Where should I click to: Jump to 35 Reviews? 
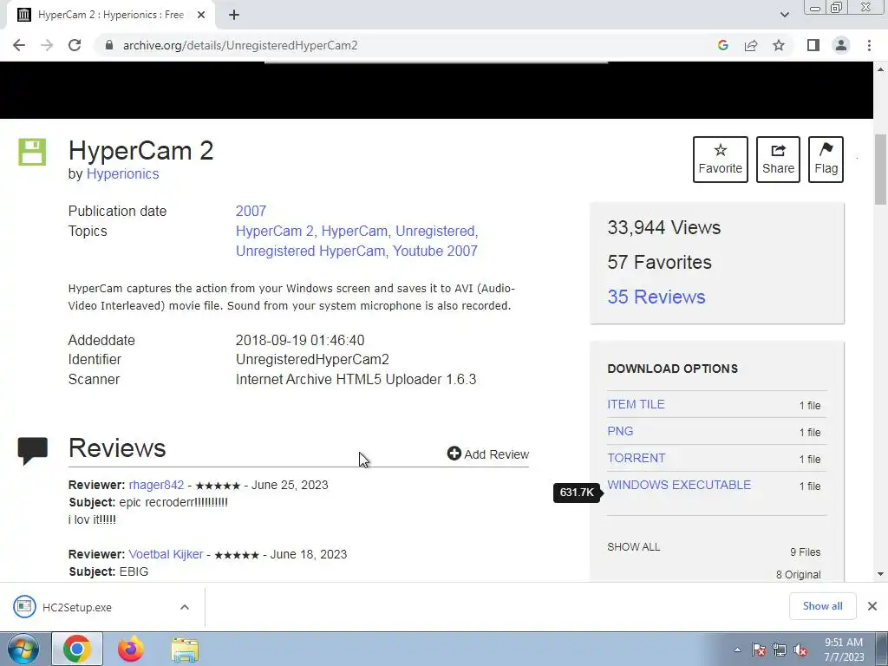coord(656,297)
